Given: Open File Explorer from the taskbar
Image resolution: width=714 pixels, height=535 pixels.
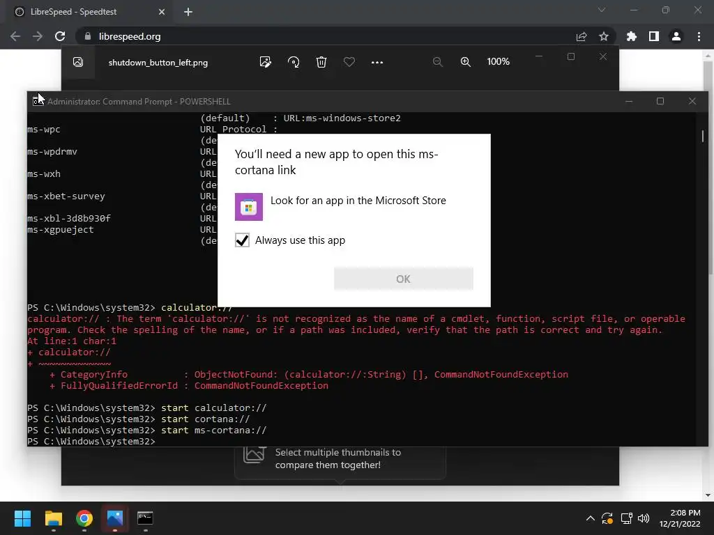Looking at the screenshot, I should pyautogui.click(x=54, y=518).
